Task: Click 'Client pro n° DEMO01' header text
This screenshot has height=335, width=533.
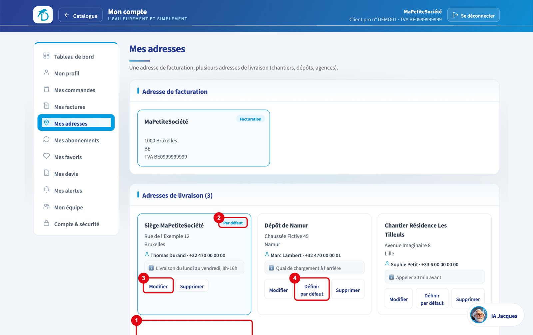Action: 373,19
